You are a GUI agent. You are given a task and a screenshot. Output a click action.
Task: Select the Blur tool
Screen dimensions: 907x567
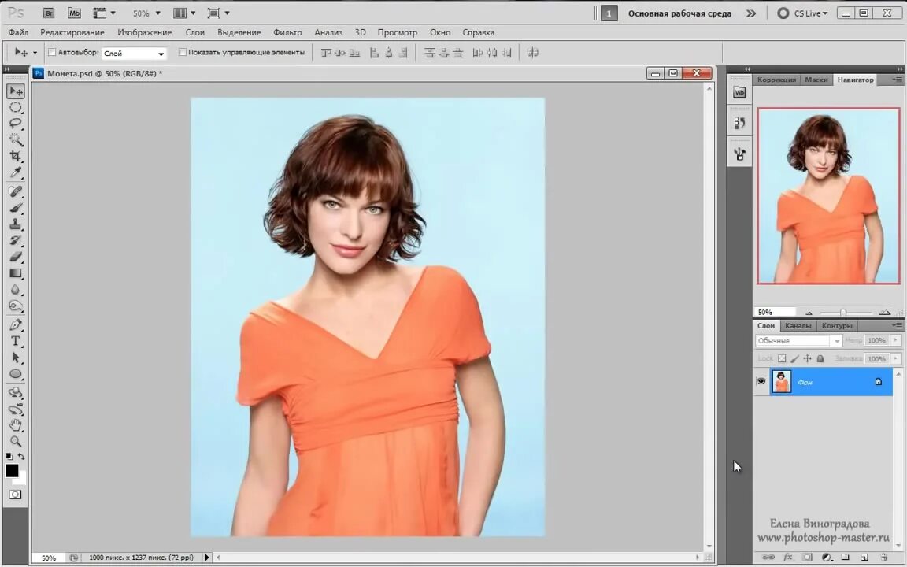16,289
